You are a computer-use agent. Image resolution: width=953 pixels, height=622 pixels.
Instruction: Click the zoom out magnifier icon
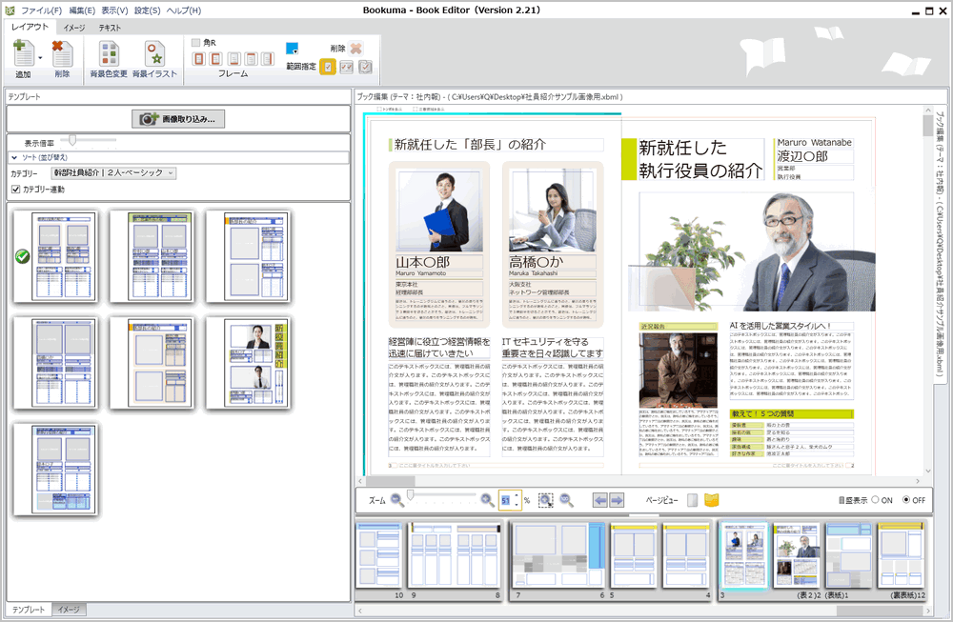pyautogui.click(x=397, y=499)
